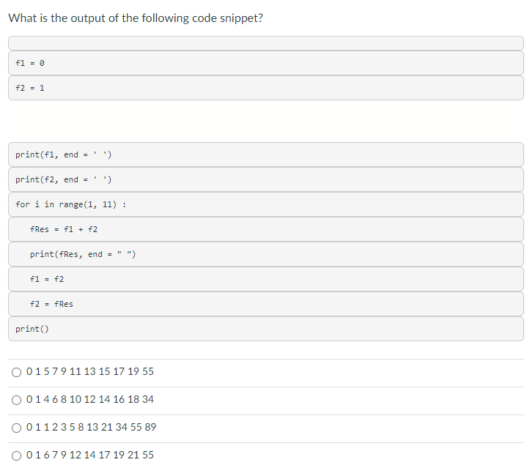Viewport: 530px width, 476px height.
Task: Click the 'f1 = f2' code line
Action: tap(47, 280)
